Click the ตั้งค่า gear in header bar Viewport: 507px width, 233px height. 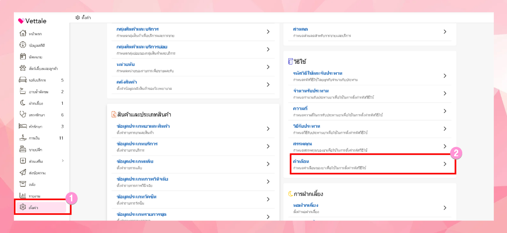[x=77, y=18]
